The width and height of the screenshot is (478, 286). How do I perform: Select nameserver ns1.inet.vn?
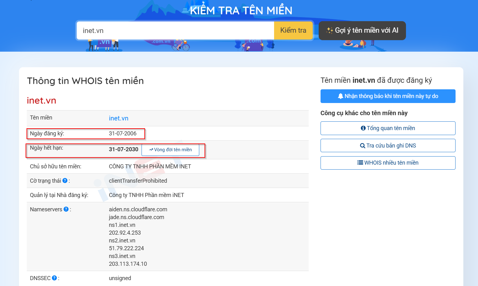click(122, 225)
